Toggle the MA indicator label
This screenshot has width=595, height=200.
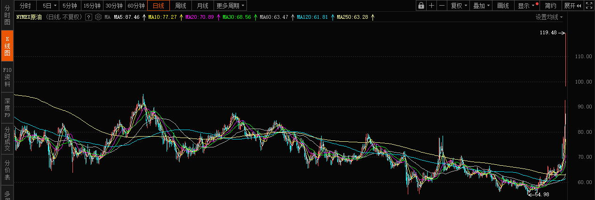pos(108,17)
